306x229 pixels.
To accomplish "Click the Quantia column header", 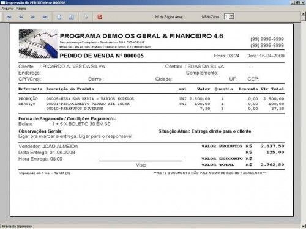I will pyautogui.click(x=223, y=89).
